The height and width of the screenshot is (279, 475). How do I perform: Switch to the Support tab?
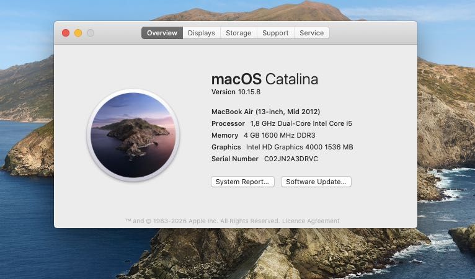pos(275,33)
